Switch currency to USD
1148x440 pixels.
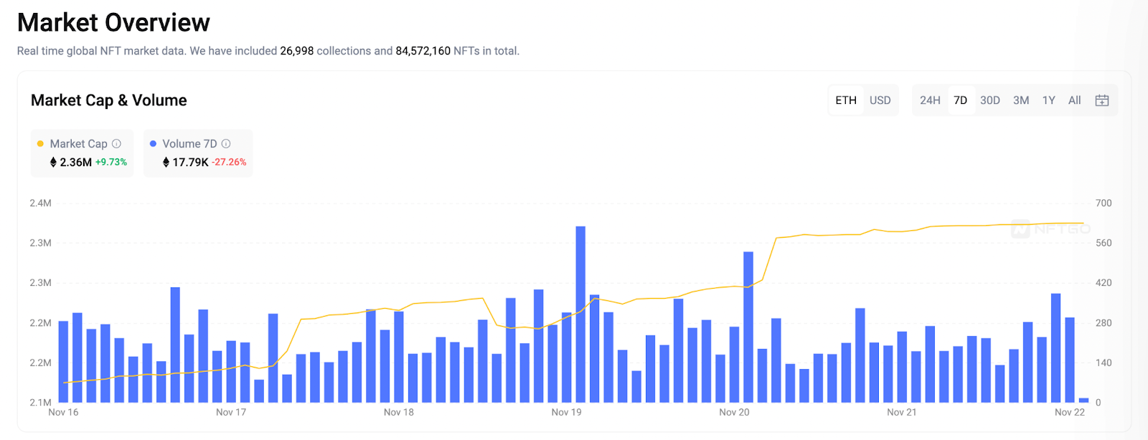(880, 100)
